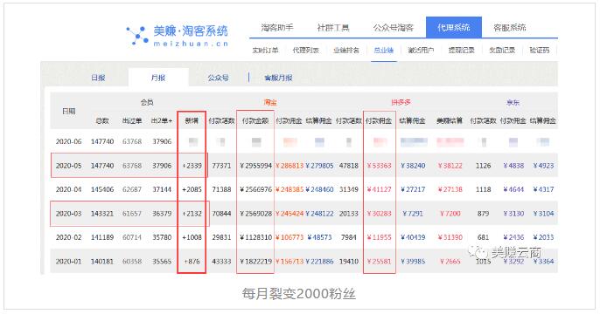Click the ¥1128310 payment amount

[x=255, y=237]
